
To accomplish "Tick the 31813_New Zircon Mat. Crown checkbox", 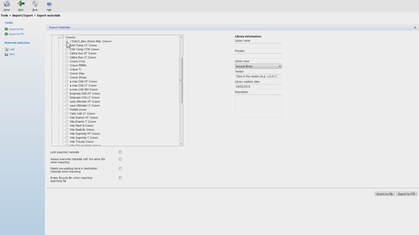I will tap(67, 41).
